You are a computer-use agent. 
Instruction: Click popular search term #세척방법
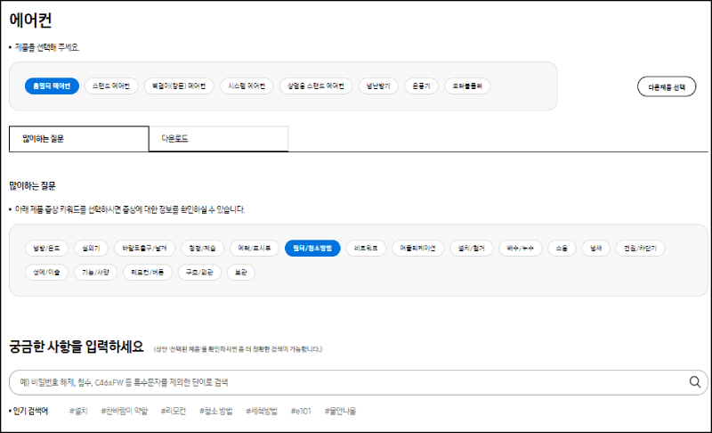[262, 412]
